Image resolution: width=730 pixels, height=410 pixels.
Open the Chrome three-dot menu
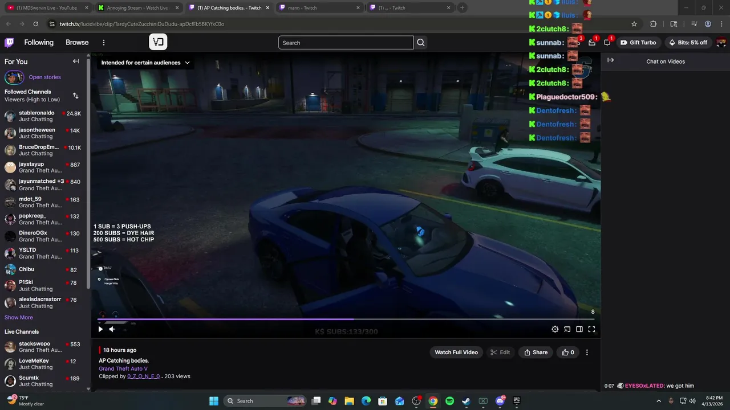click(x=721, y=24)
